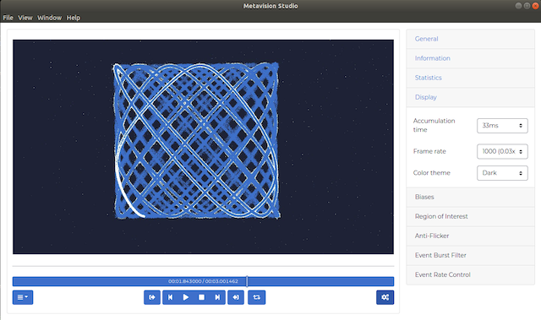Open the Accumulation time dropdown
The image size is (541, 320).
tap(502, 126)
